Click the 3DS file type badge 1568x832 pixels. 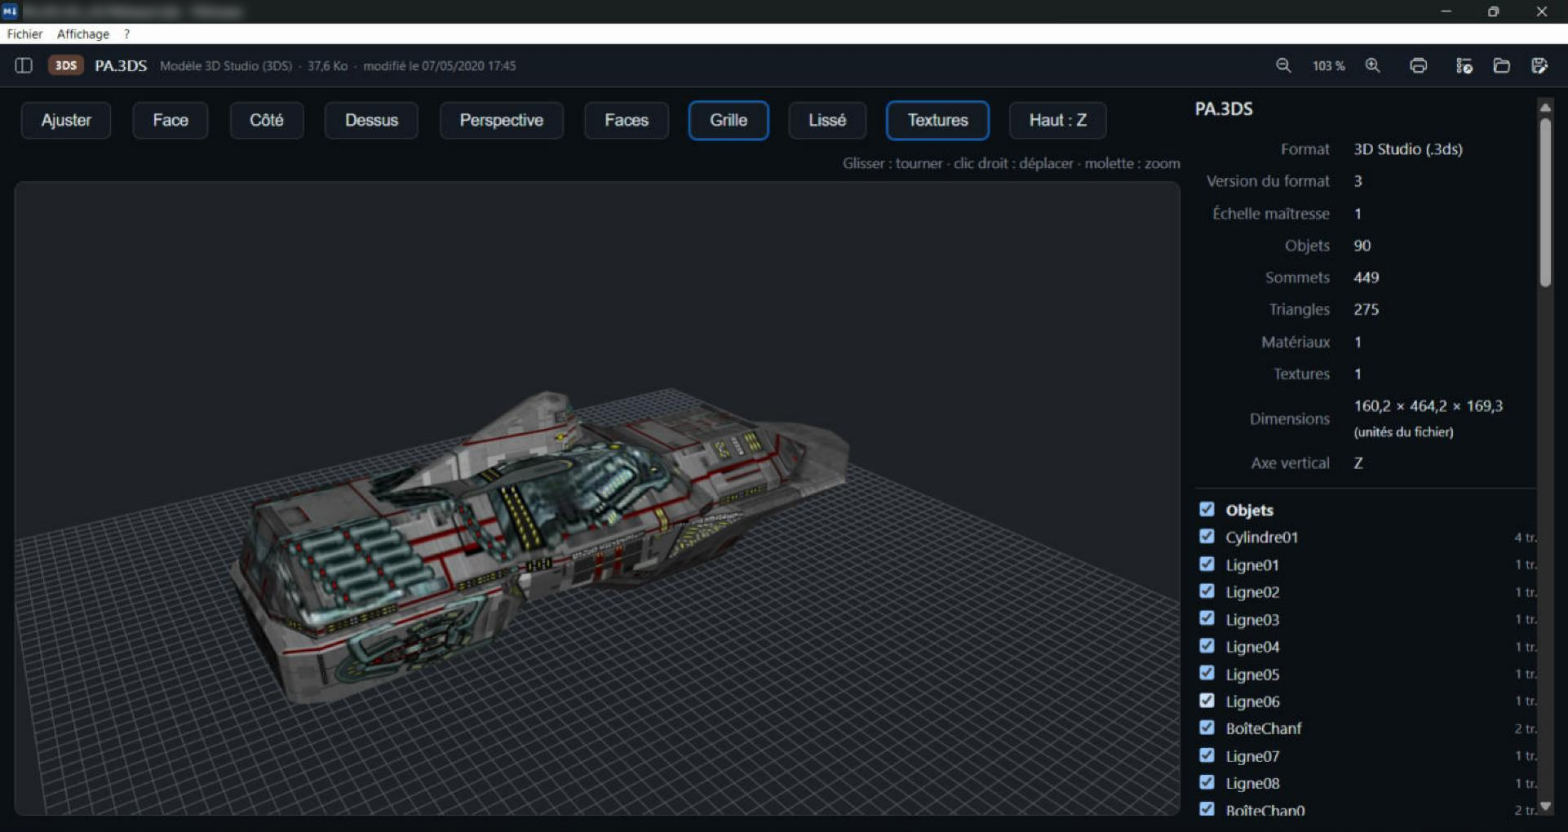(66, 65)
